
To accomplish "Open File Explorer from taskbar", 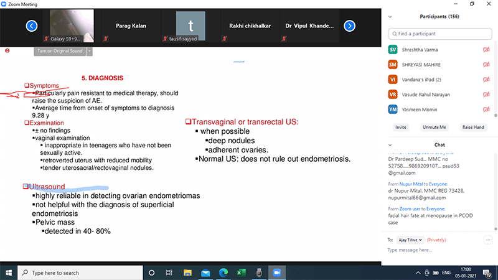I will pyautogui.click(x=187, y=273).
